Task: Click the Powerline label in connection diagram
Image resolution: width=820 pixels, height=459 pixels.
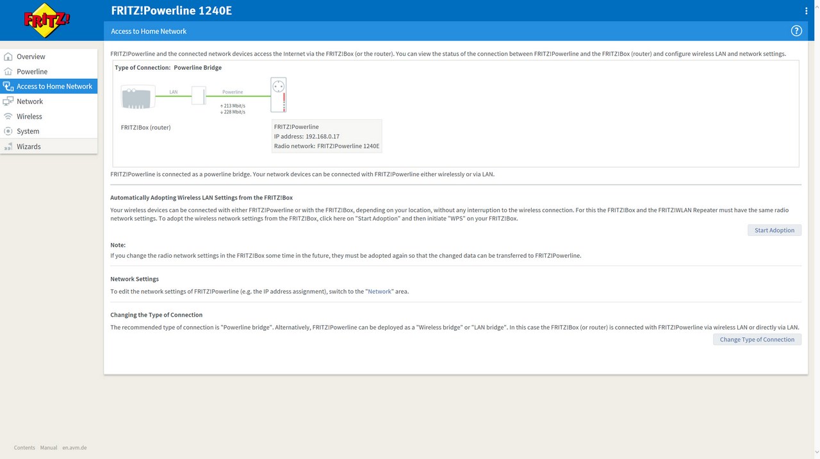Action: click(233, 92)
